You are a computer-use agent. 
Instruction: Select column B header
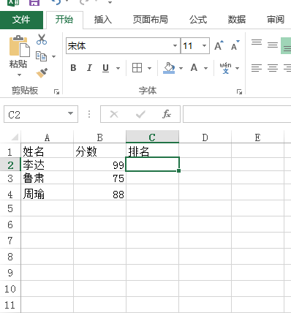point(99,137)
